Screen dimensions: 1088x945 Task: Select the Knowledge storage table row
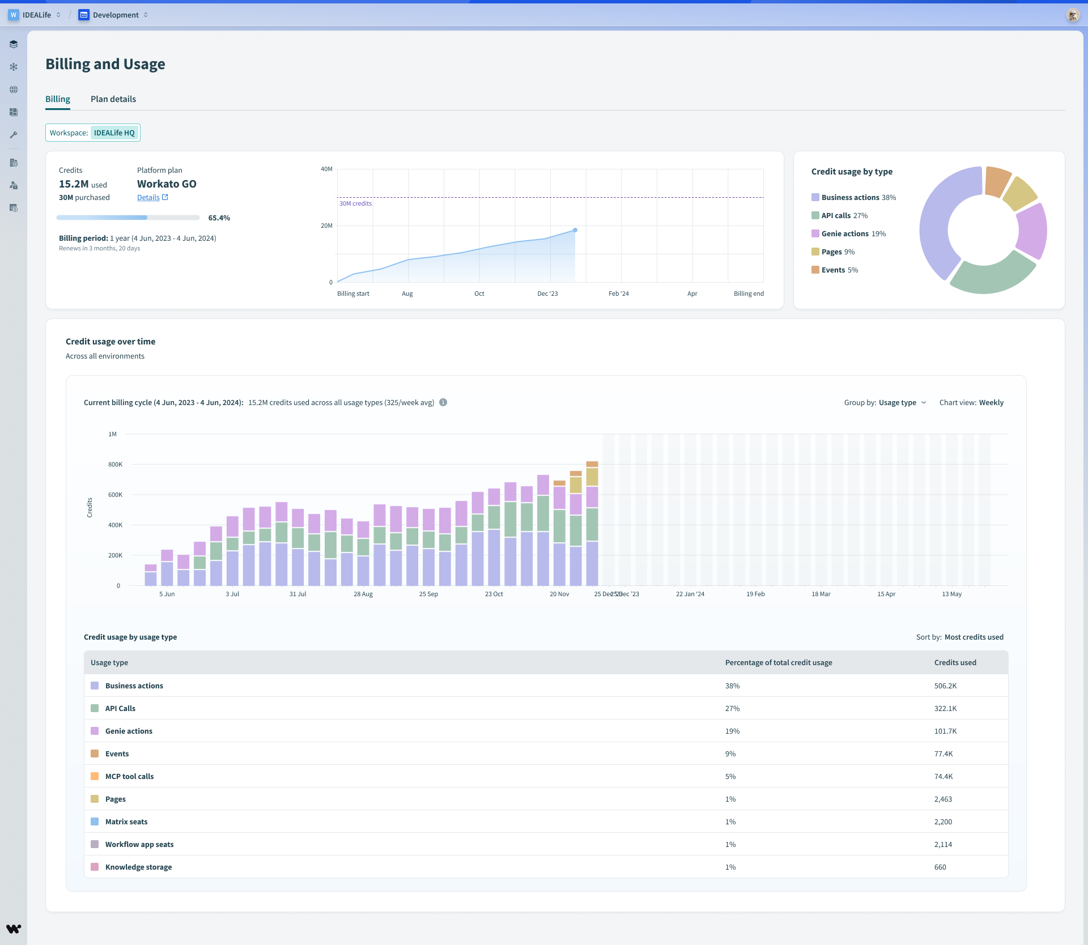coord(546,867)
